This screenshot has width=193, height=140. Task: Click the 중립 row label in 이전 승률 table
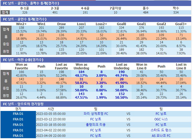click(6, 88)
